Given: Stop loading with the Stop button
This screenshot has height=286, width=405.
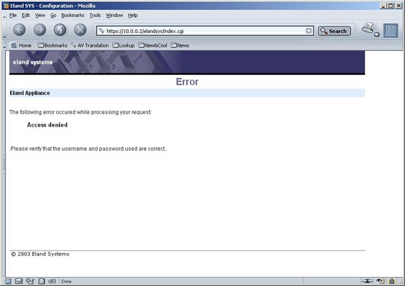Looking at the screenshot, I should (x=80, y=30).
